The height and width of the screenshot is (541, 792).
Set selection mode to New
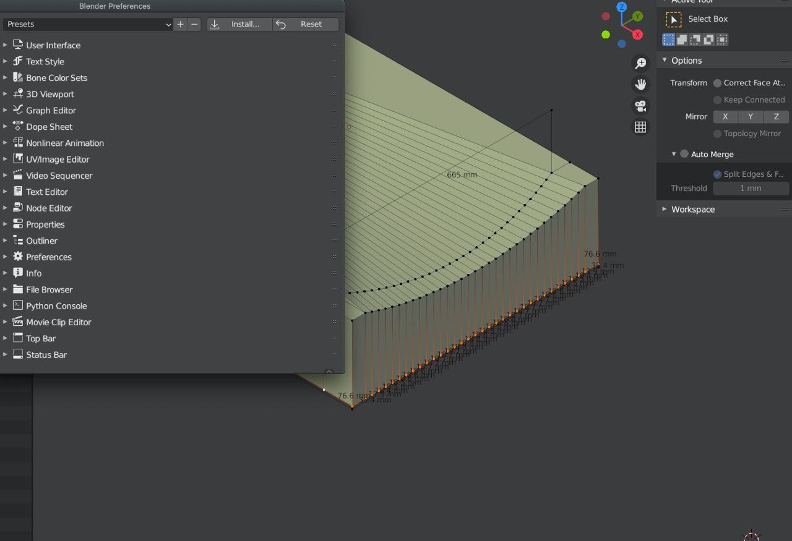tap(668, 40)
